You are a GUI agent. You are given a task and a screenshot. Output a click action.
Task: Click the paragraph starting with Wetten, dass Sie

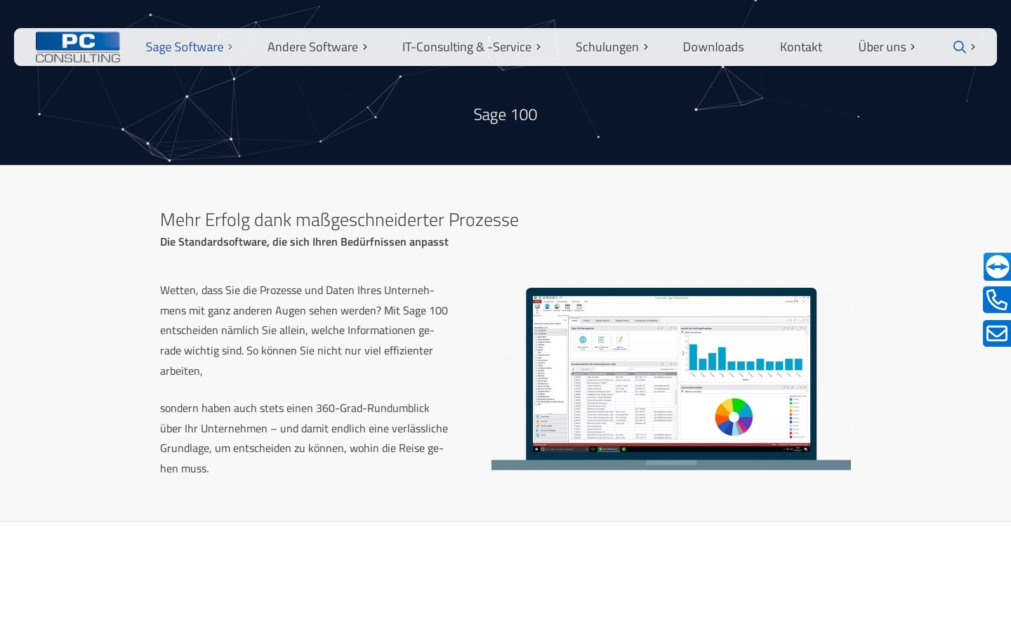[304, 331]
